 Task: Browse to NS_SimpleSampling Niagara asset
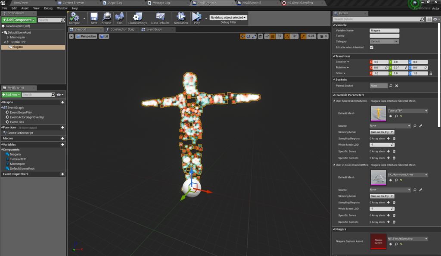tap(396, 244)
